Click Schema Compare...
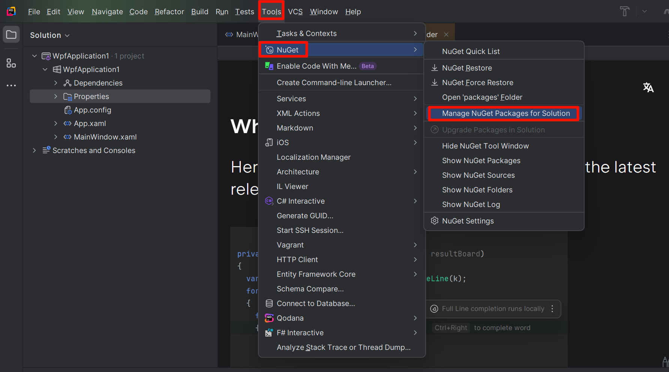The width and height of the screenshot is (669, 372). coord(342,289)
